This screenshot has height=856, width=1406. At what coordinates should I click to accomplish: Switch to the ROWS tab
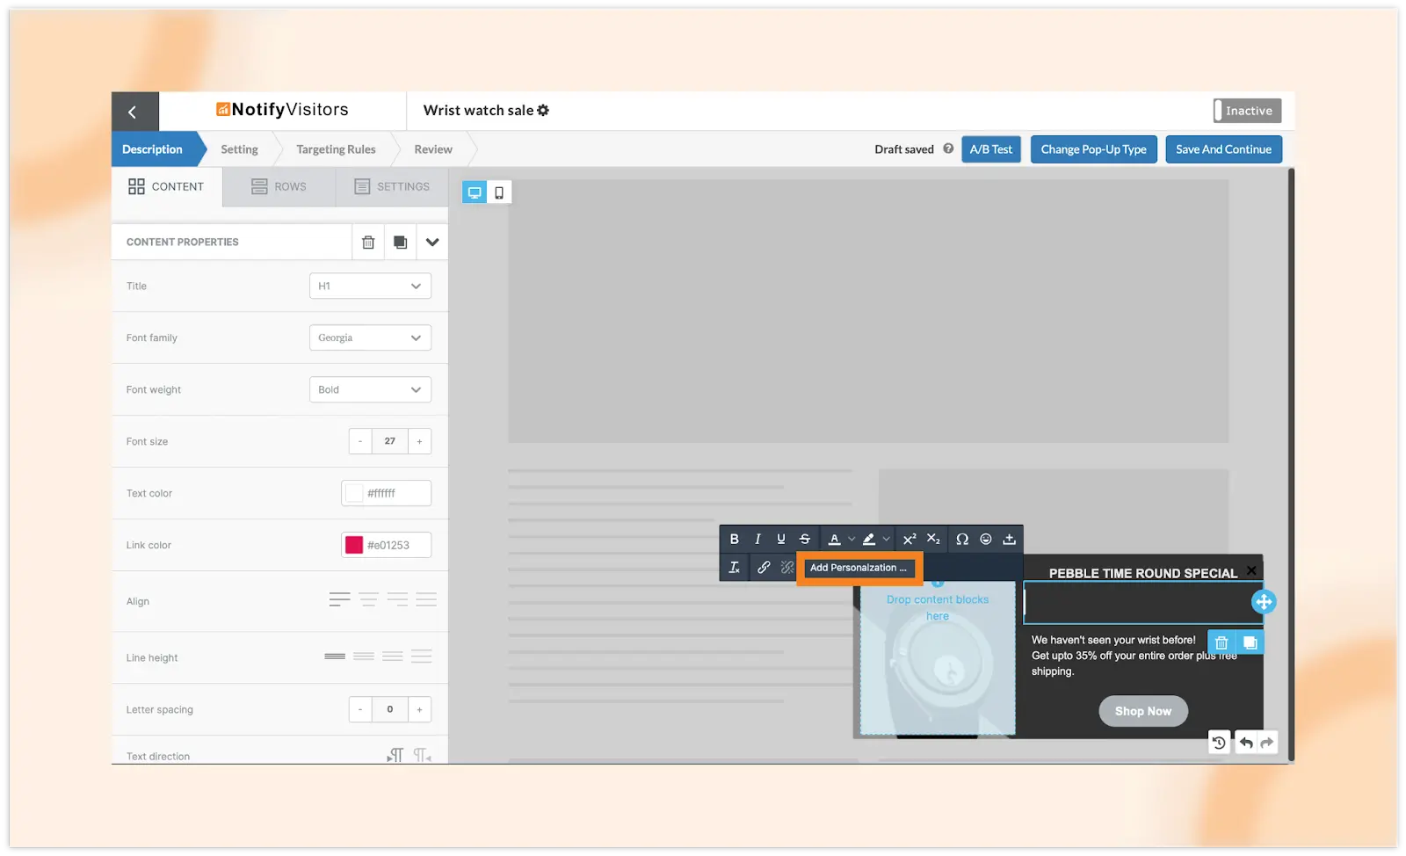[x=279, y=186]
